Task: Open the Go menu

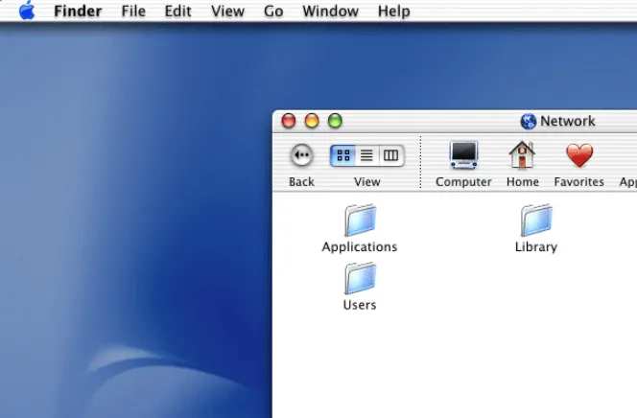Action: click(273, 11)
